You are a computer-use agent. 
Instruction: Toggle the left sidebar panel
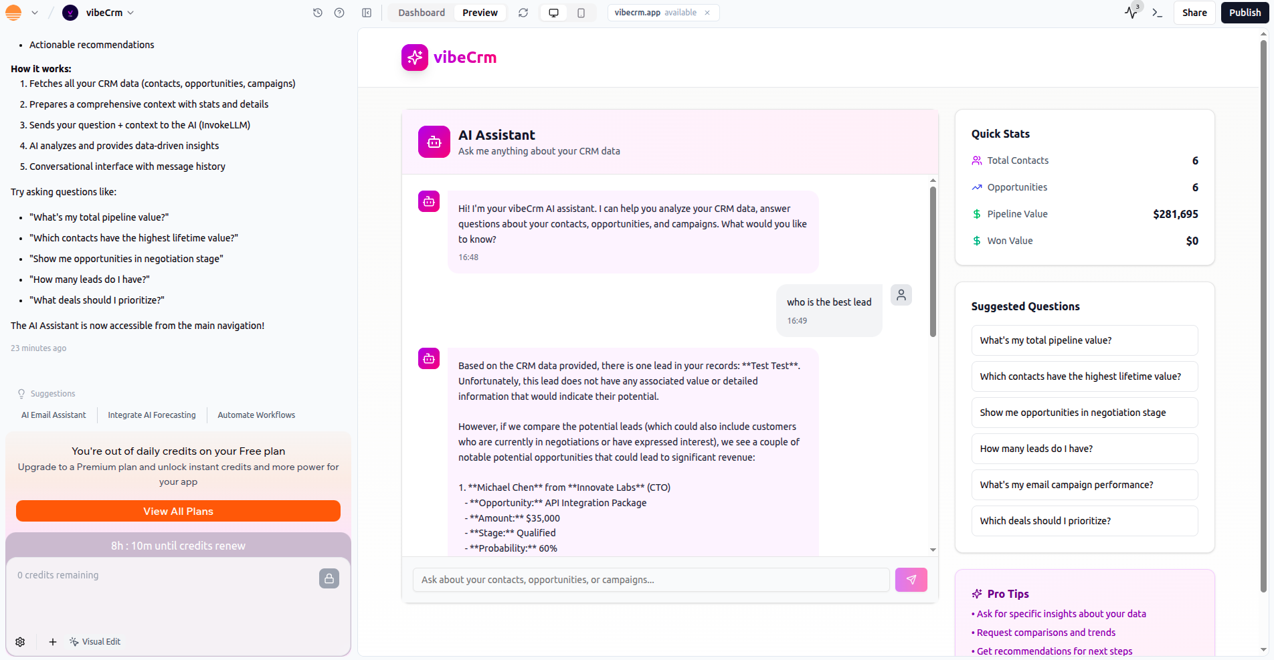[367, 13]
